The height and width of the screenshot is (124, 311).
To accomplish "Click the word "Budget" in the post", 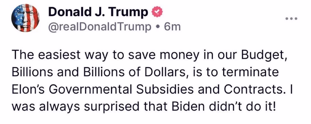I will [x=262, y=55].
